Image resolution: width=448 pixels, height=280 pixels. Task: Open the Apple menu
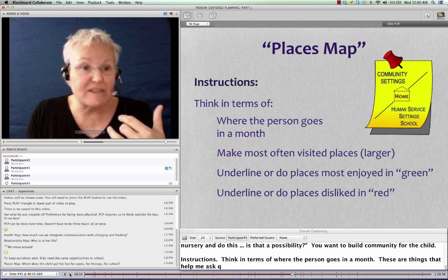pos(6,2)
